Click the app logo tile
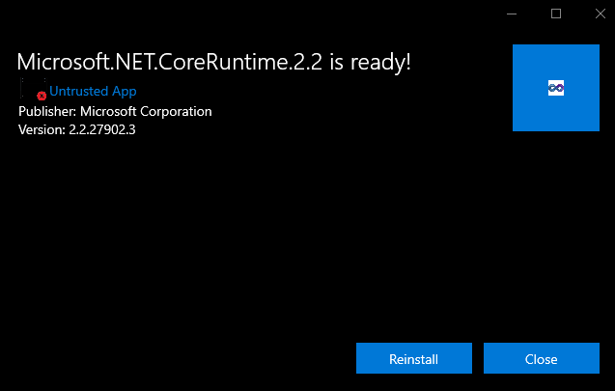The height and width of the screenshot is (391, 615). pos(556,88)
